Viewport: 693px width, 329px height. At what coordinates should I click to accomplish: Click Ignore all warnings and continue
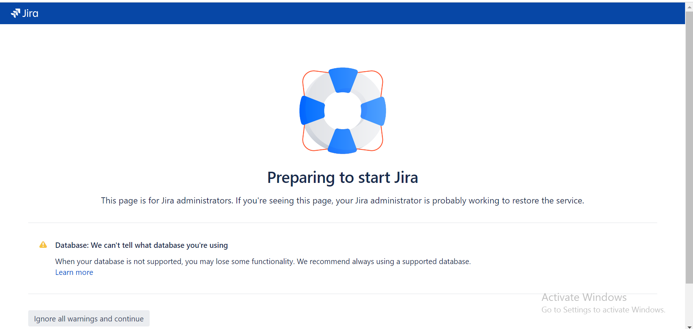[89, 319]
